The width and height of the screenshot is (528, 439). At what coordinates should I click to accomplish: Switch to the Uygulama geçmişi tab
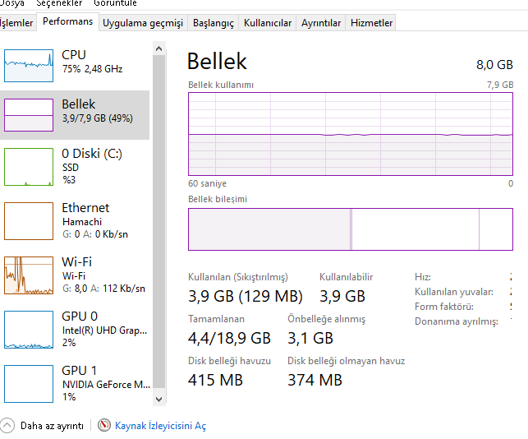[143, 23]
